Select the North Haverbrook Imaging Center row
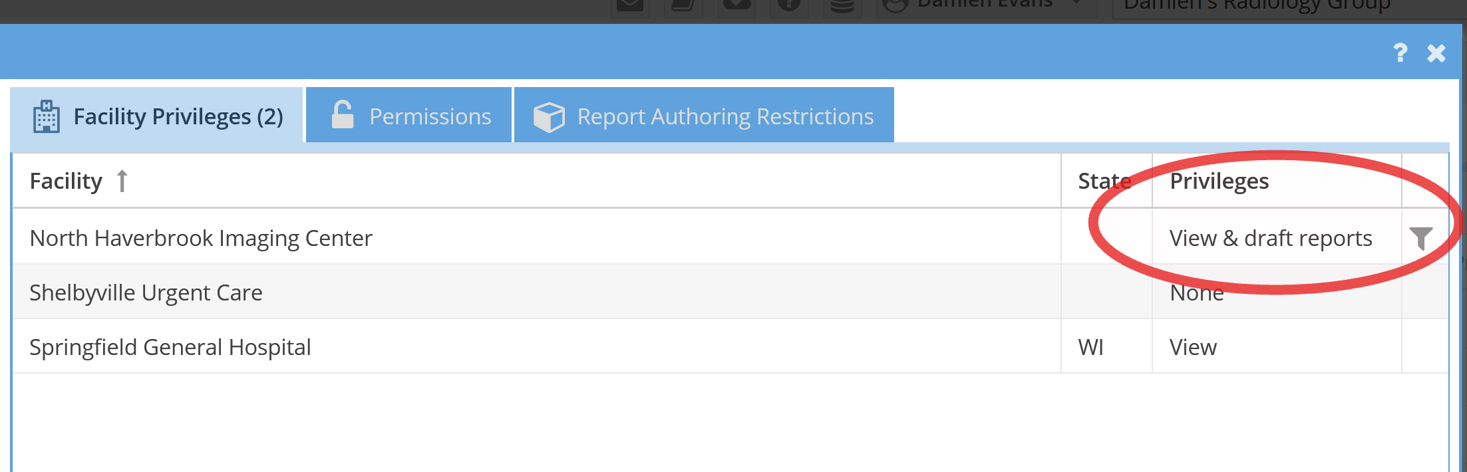 point(730,237)
